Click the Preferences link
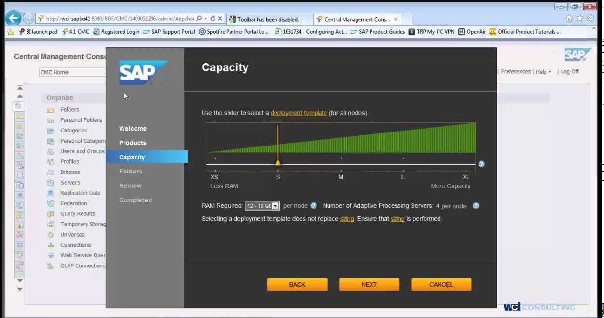The width and height of the screenshot is (604, 318). pos(516,71)
